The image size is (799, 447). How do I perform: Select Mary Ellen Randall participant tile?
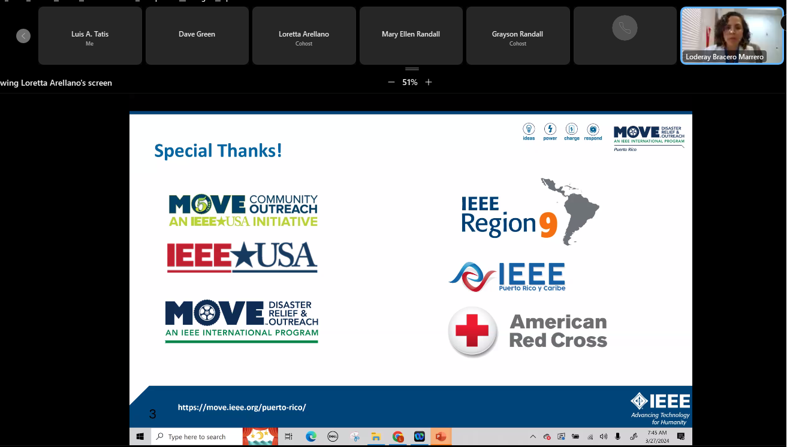(x=411, y=35)
